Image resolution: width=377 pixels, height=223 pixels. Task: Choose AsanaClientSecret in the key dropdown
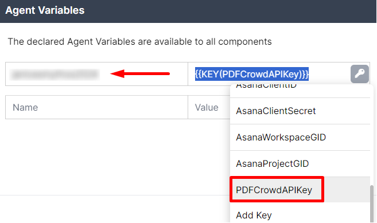pos(276,111)
